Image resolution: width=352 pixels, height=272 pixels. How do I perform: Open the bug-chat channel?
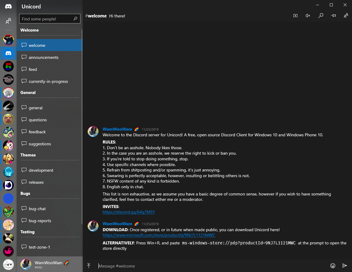click(50, 209)
